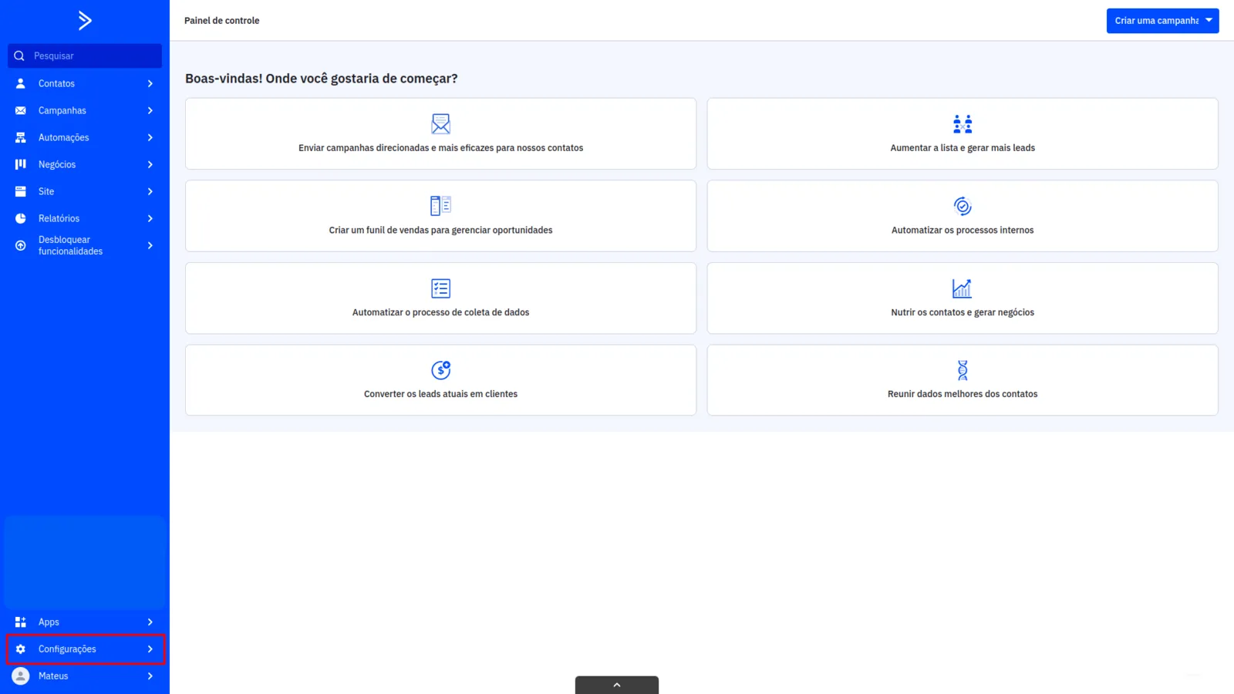Expand the Contatos submenu chevron
Screen dimensions: 1234x694
click(x=150, y=83)
